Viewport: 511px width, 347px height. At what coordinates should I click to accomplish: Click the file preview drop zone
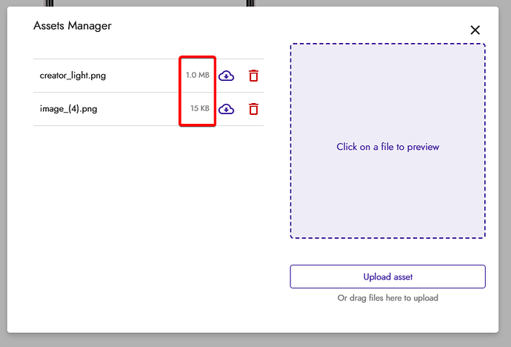pos(388,141)
